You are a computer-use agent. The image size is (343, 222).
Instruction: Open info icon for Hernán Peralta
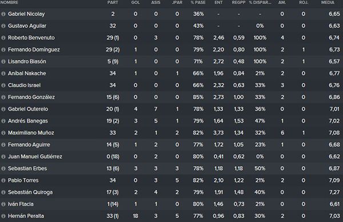click(x=3, y=216)
